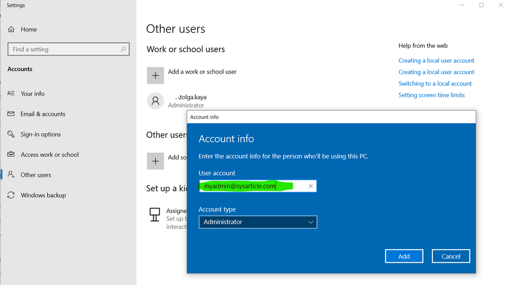Select Other users in sidebar
Viewport: 510px width, 285px height.
pos(36,175)
